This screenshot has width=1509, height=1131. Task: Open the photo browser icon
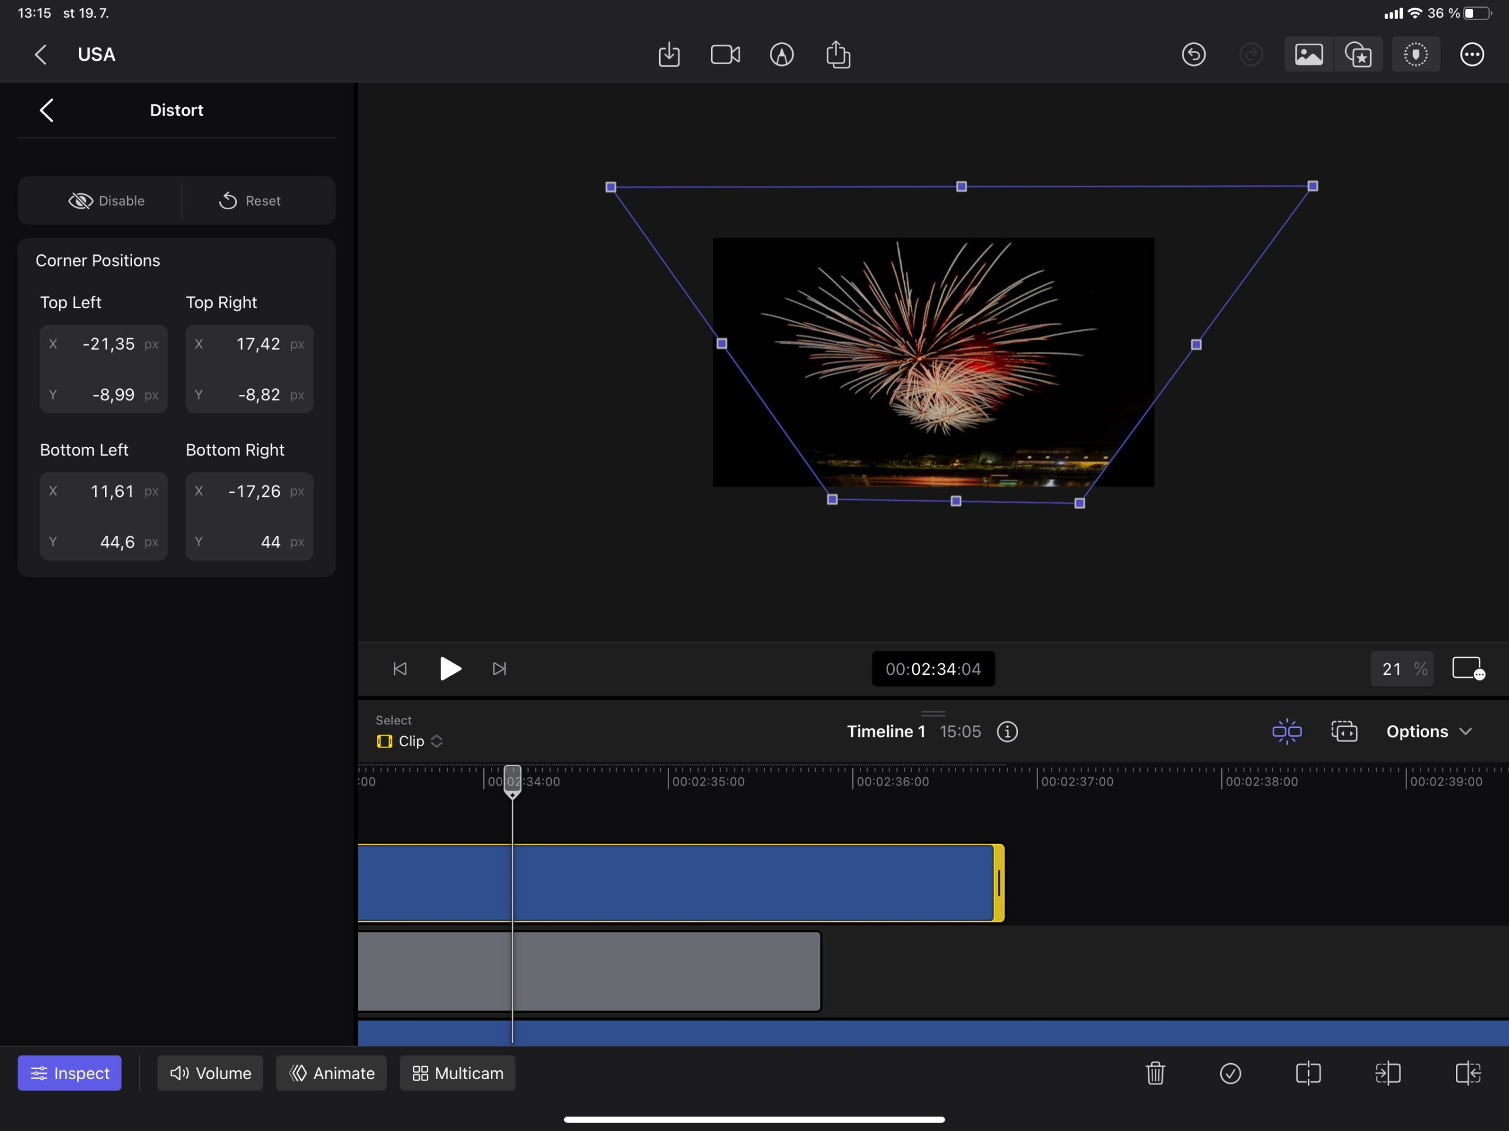[x=1309, y=55]
